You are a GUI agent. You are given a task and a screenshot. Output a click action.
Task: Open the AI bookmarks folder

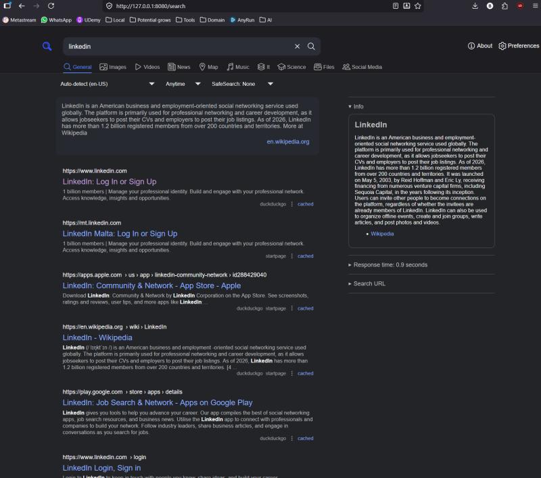[x=266, y=20]
